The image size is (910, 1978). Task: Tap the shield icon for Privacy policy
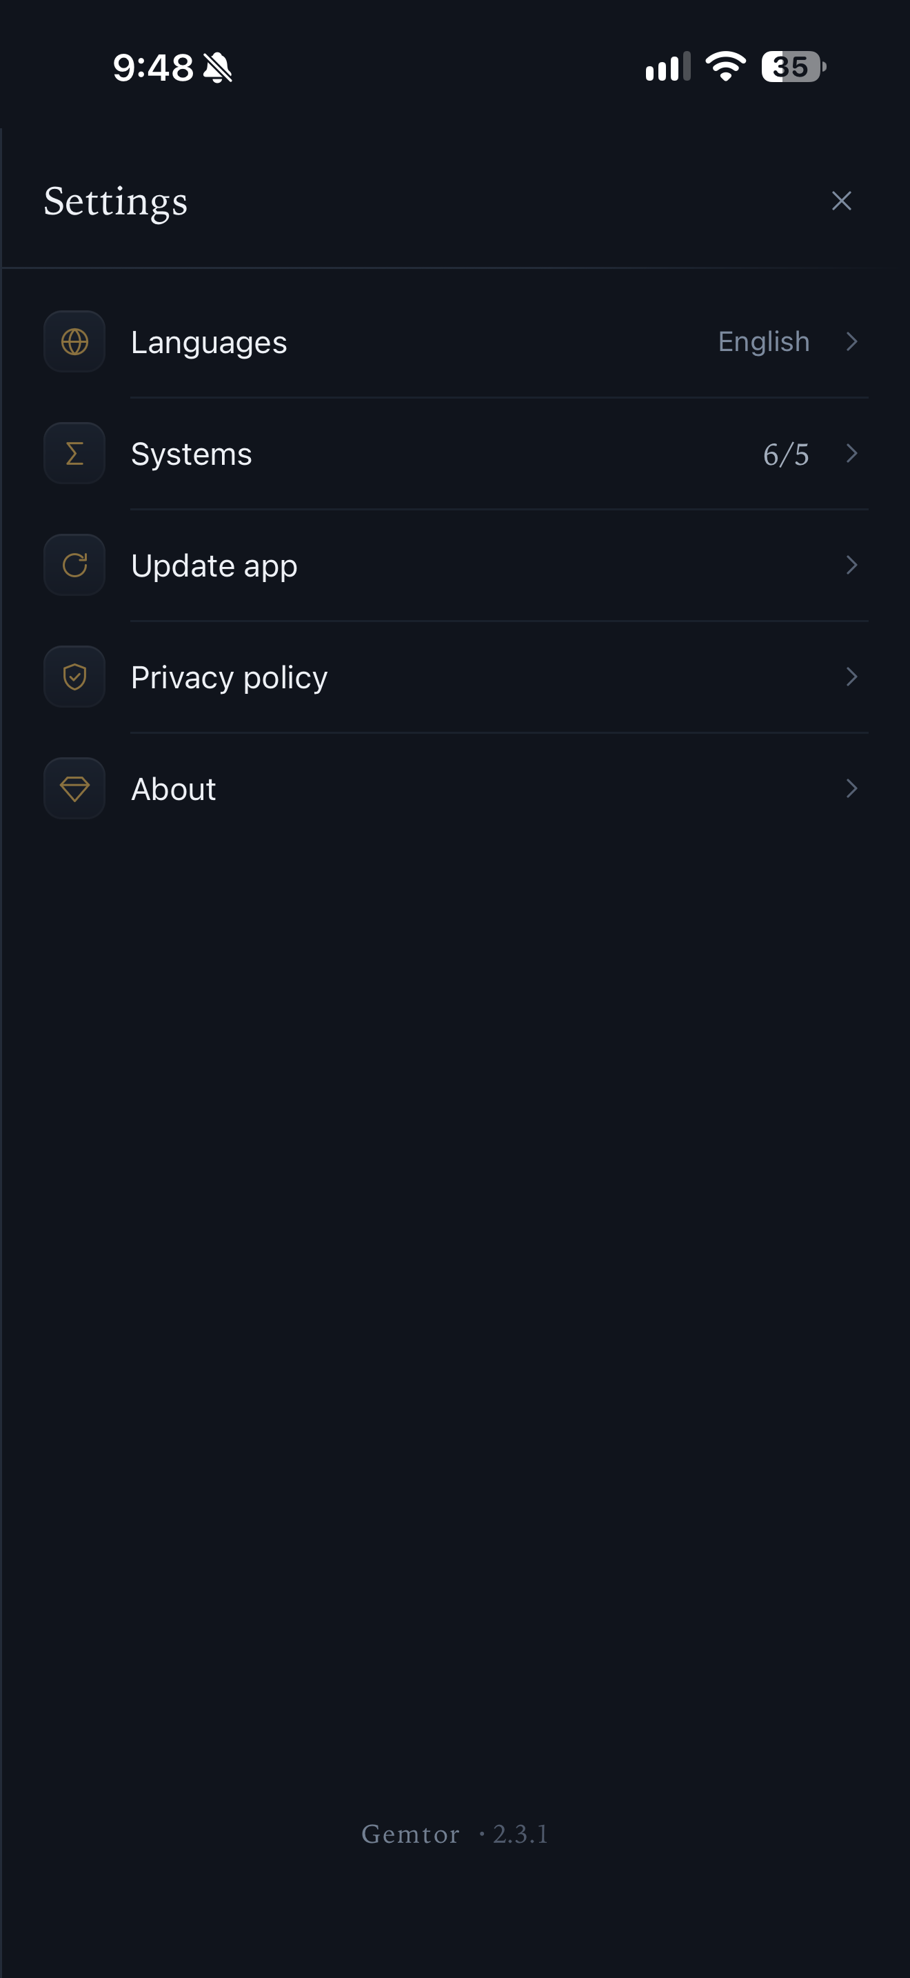(74, 677)
